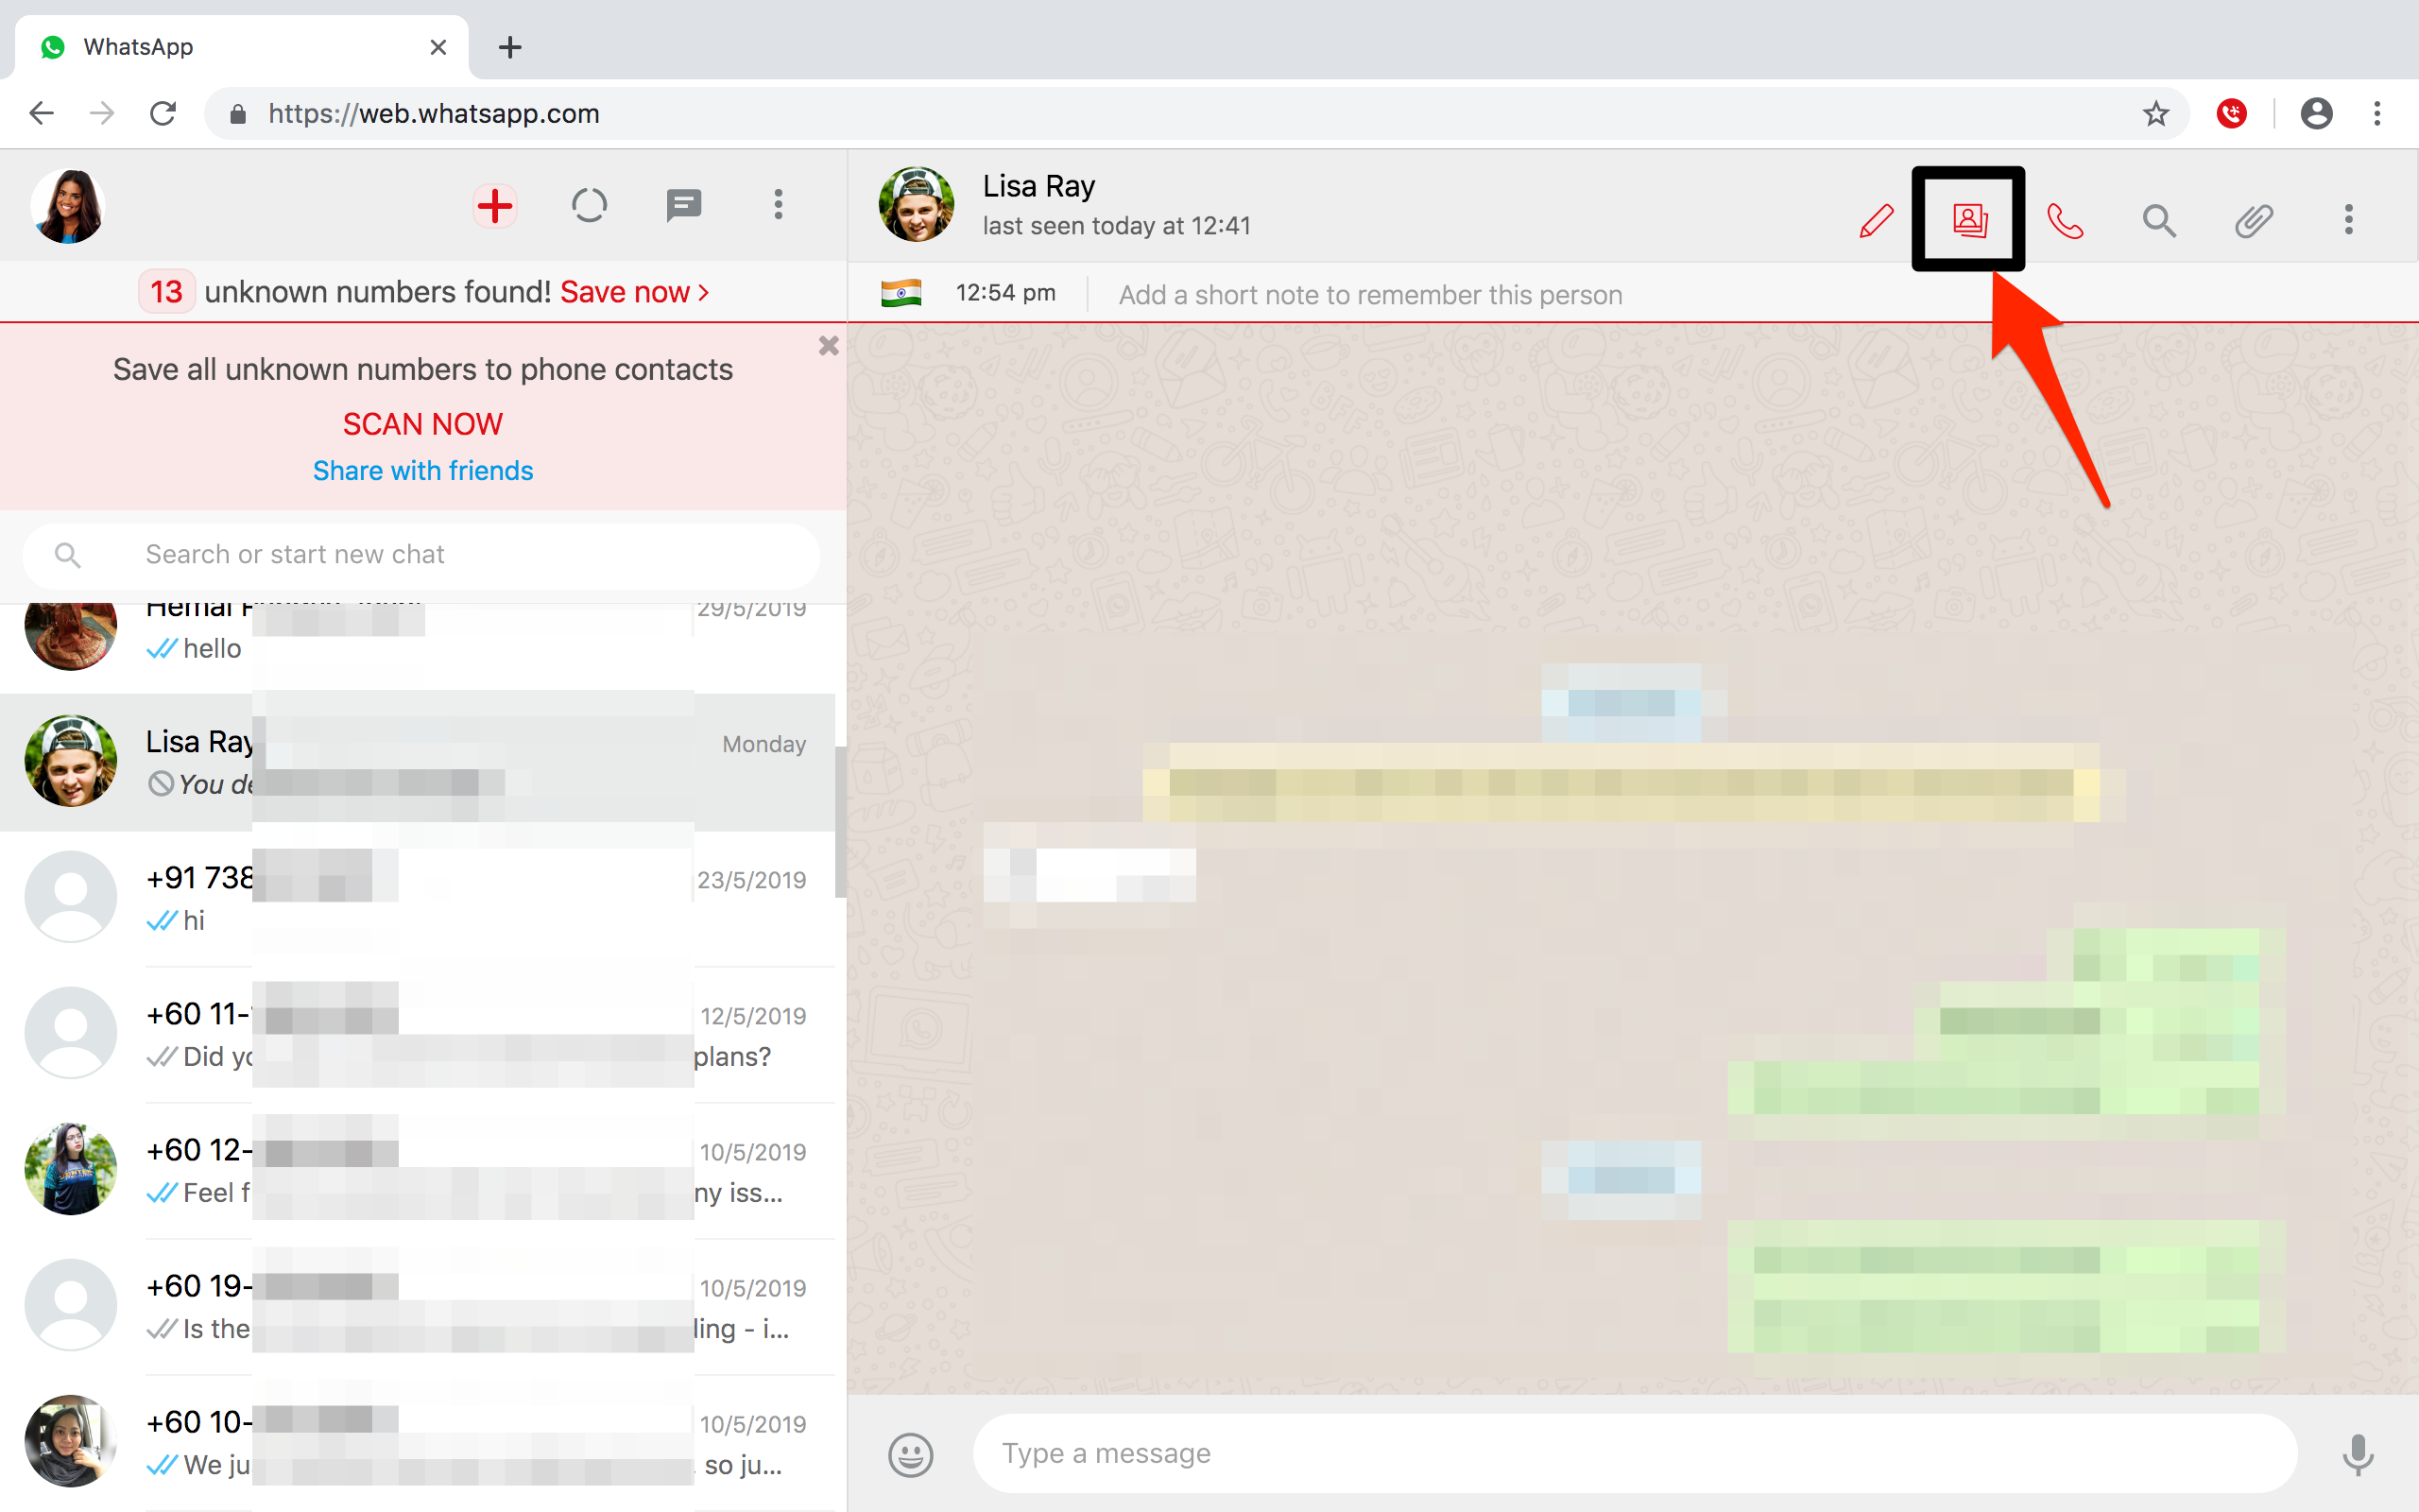The width and height of the screenshot is (2419, 1512).
Task: Dismiss the unknown numbers banner
Action: [828, 346]
